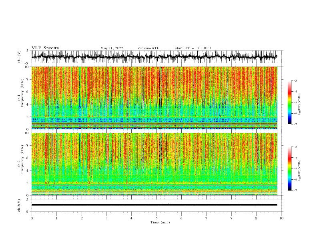Click the "Time (min)" axis label
The width and height of the screenshot is (317, 245).
[x=160, y=222]
